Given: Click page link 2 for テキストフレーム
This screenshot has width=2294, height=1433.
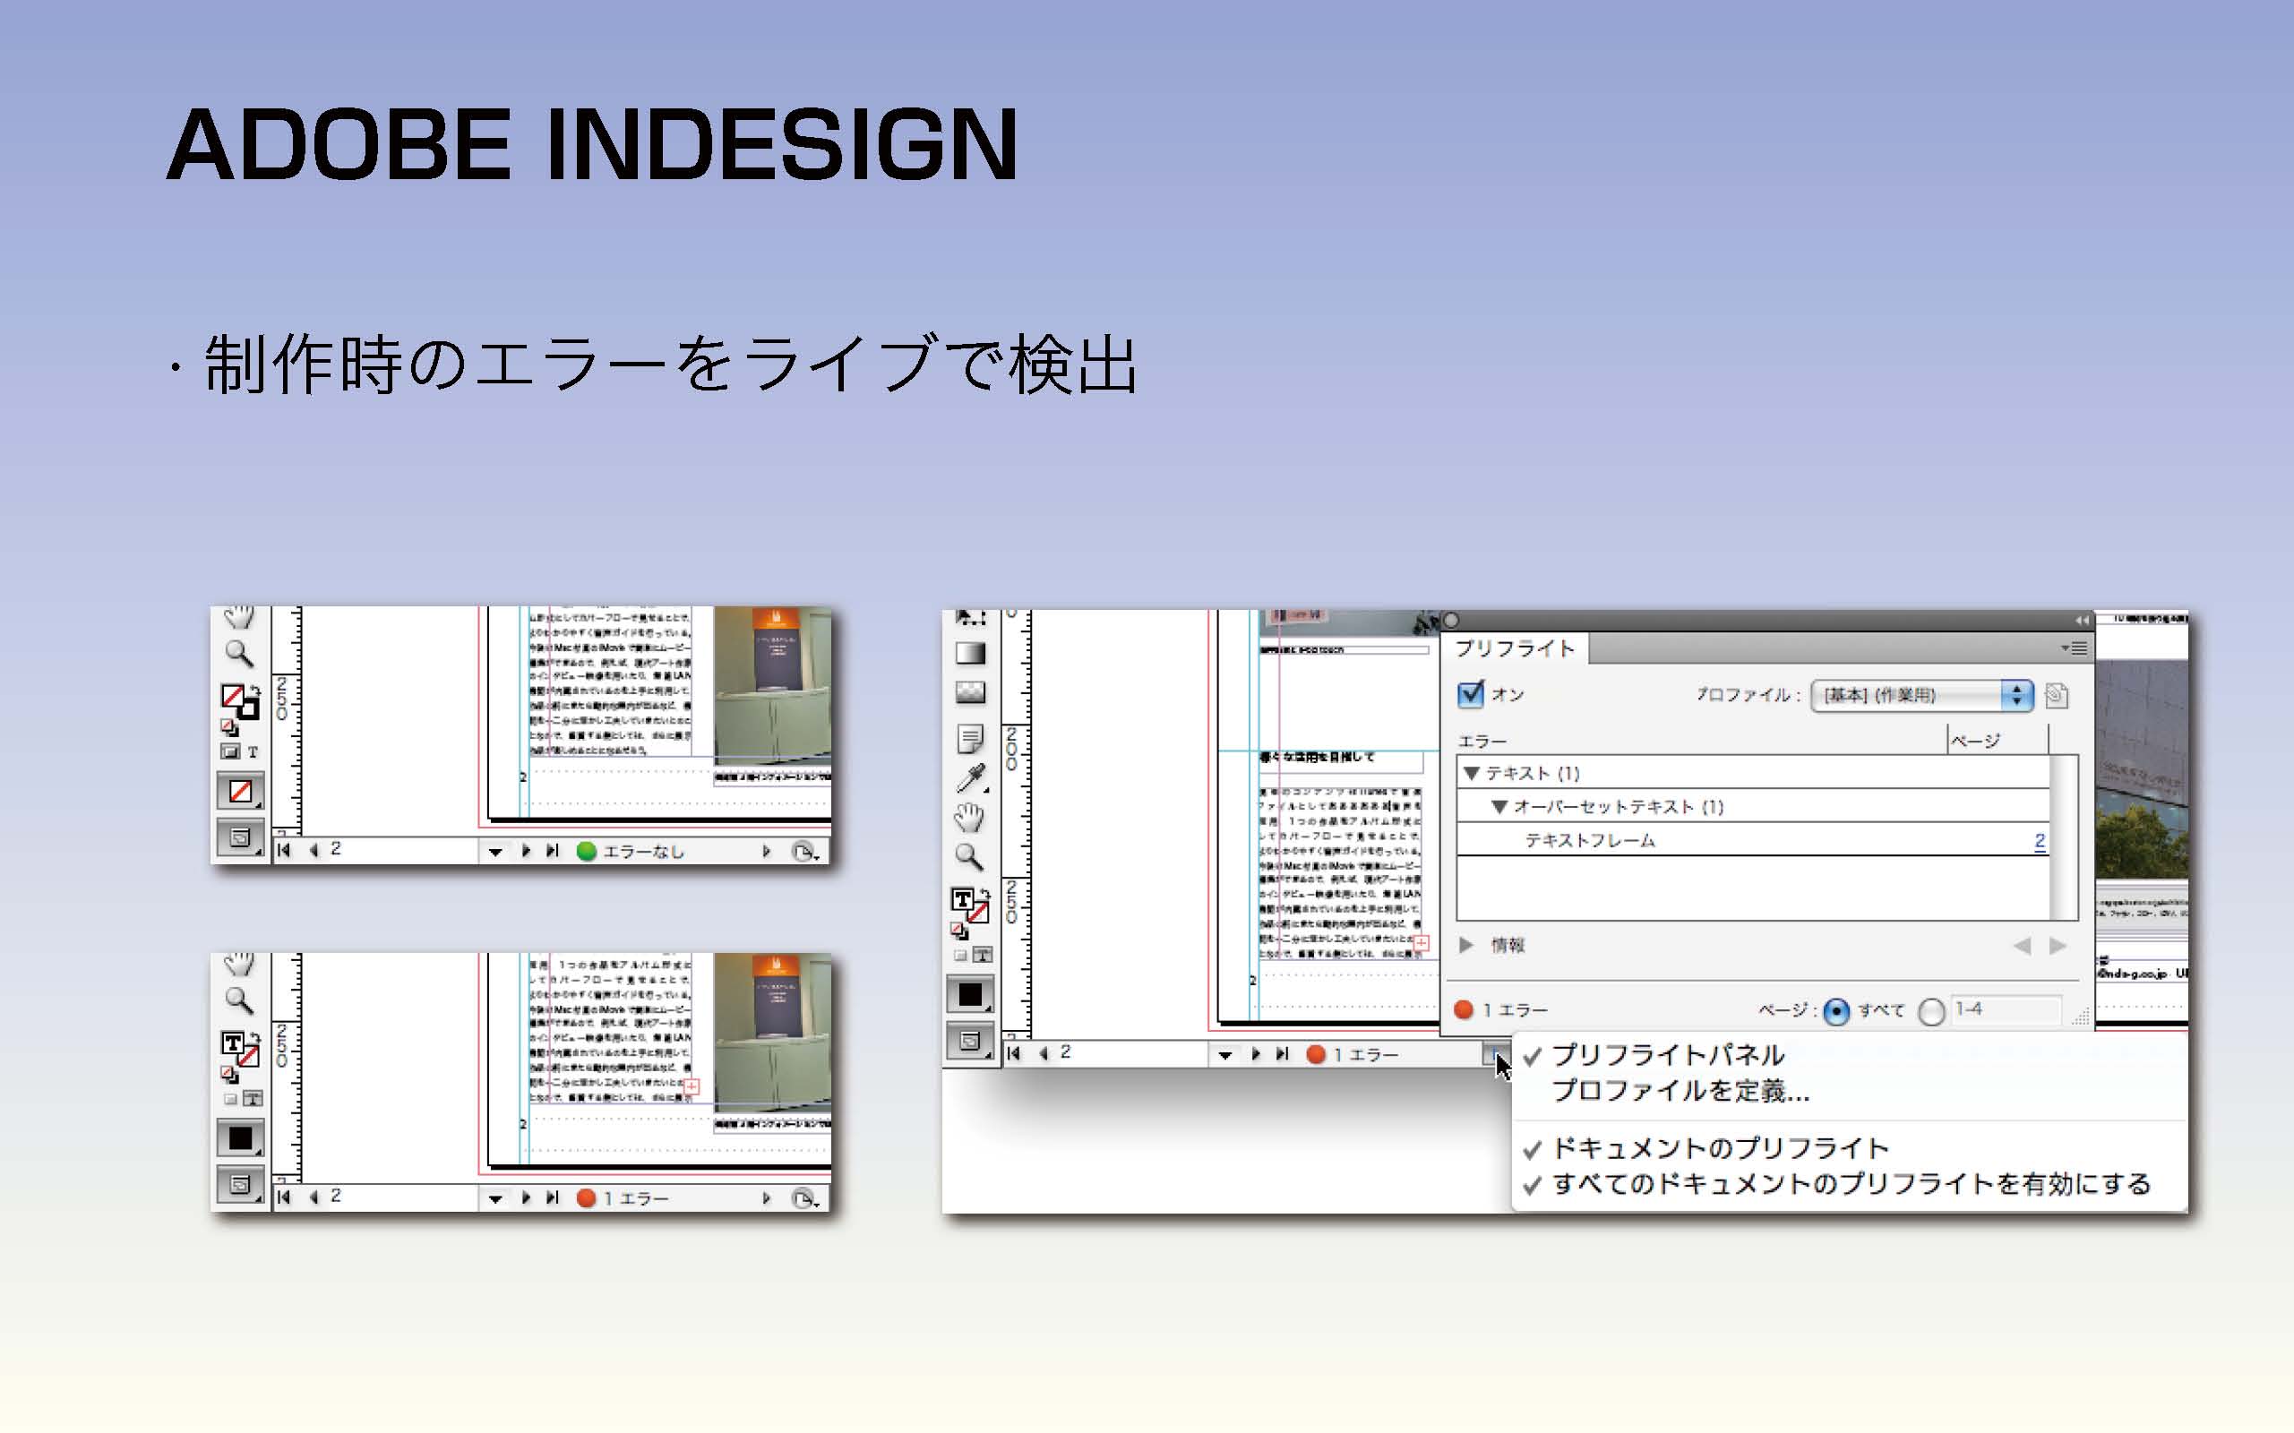Looking at the screenshot, I should 2039,841.
